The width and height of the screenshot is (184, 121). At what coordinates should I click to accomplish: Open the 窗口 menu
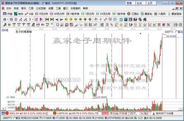click(66, 8)
